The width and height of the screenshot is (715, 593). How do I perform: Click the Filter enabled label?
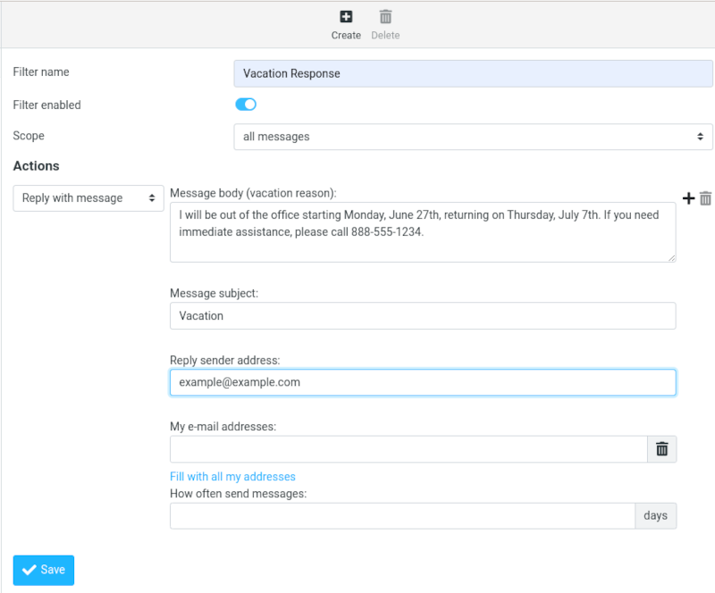click(x=47, y=104)
